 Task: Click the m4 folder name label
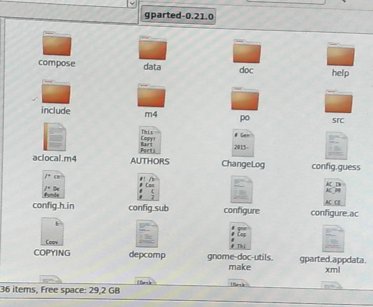click(151, 114)
